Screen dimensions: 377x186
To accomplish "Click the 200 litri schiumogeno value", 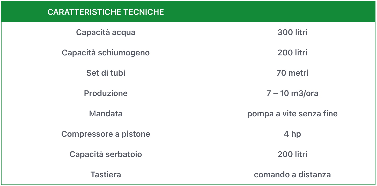I will point(292,53).
